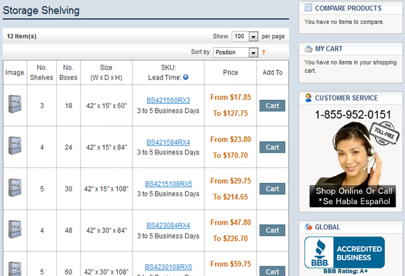Open product link BS421560RX3
This screenshot has height=276, width=405.
coord(168,100)
